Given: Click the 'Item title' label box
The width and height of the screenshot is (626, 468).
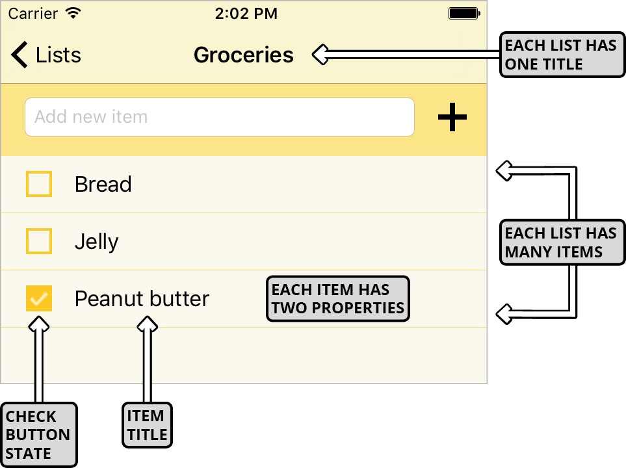Looking at the screenshot, I should [147, 425].
